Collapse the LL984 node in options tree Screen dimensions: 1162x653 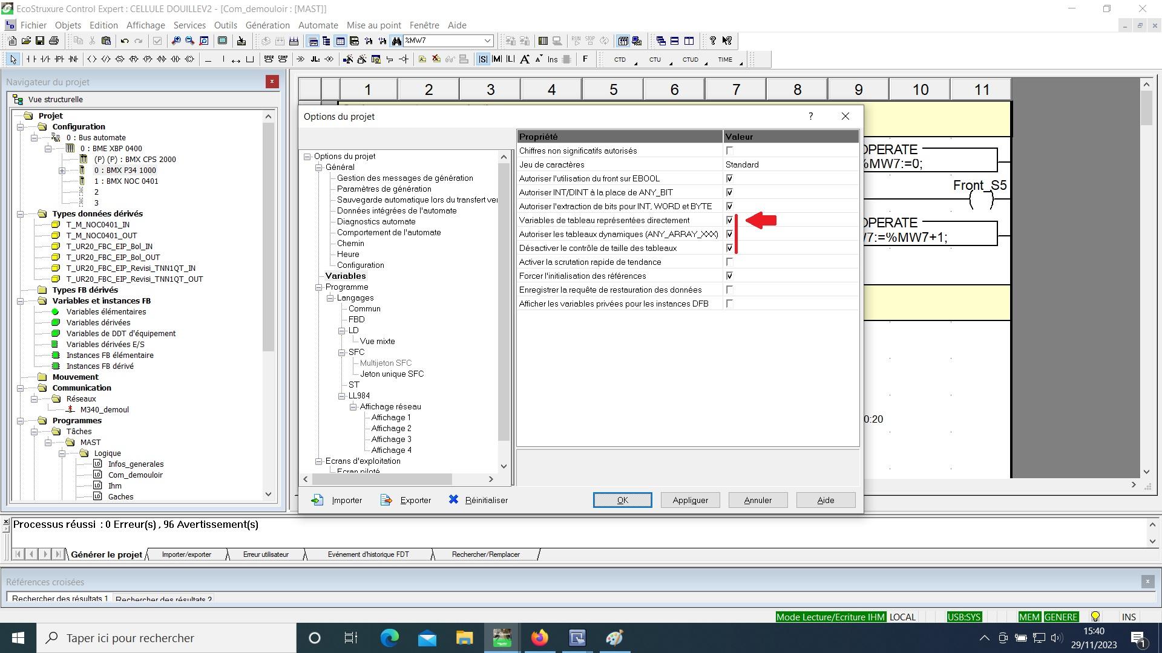point(342,396)
